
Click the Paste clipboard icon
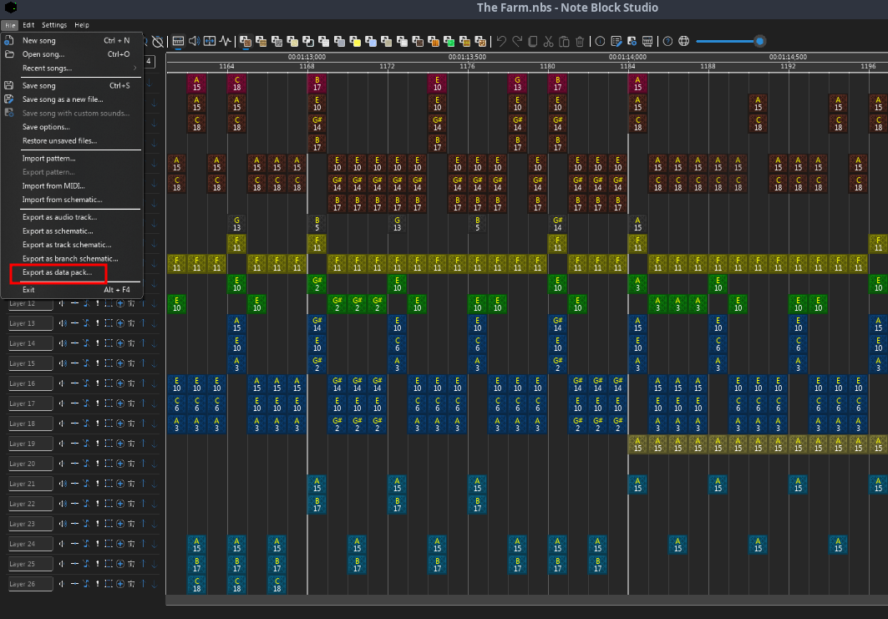click(564, 41)
